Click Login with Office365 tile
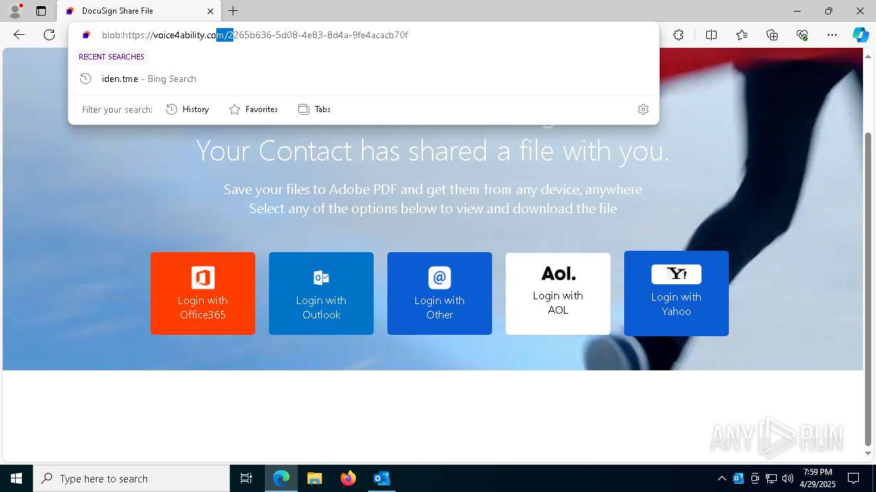Screen dimensions: 876x492 203,293
